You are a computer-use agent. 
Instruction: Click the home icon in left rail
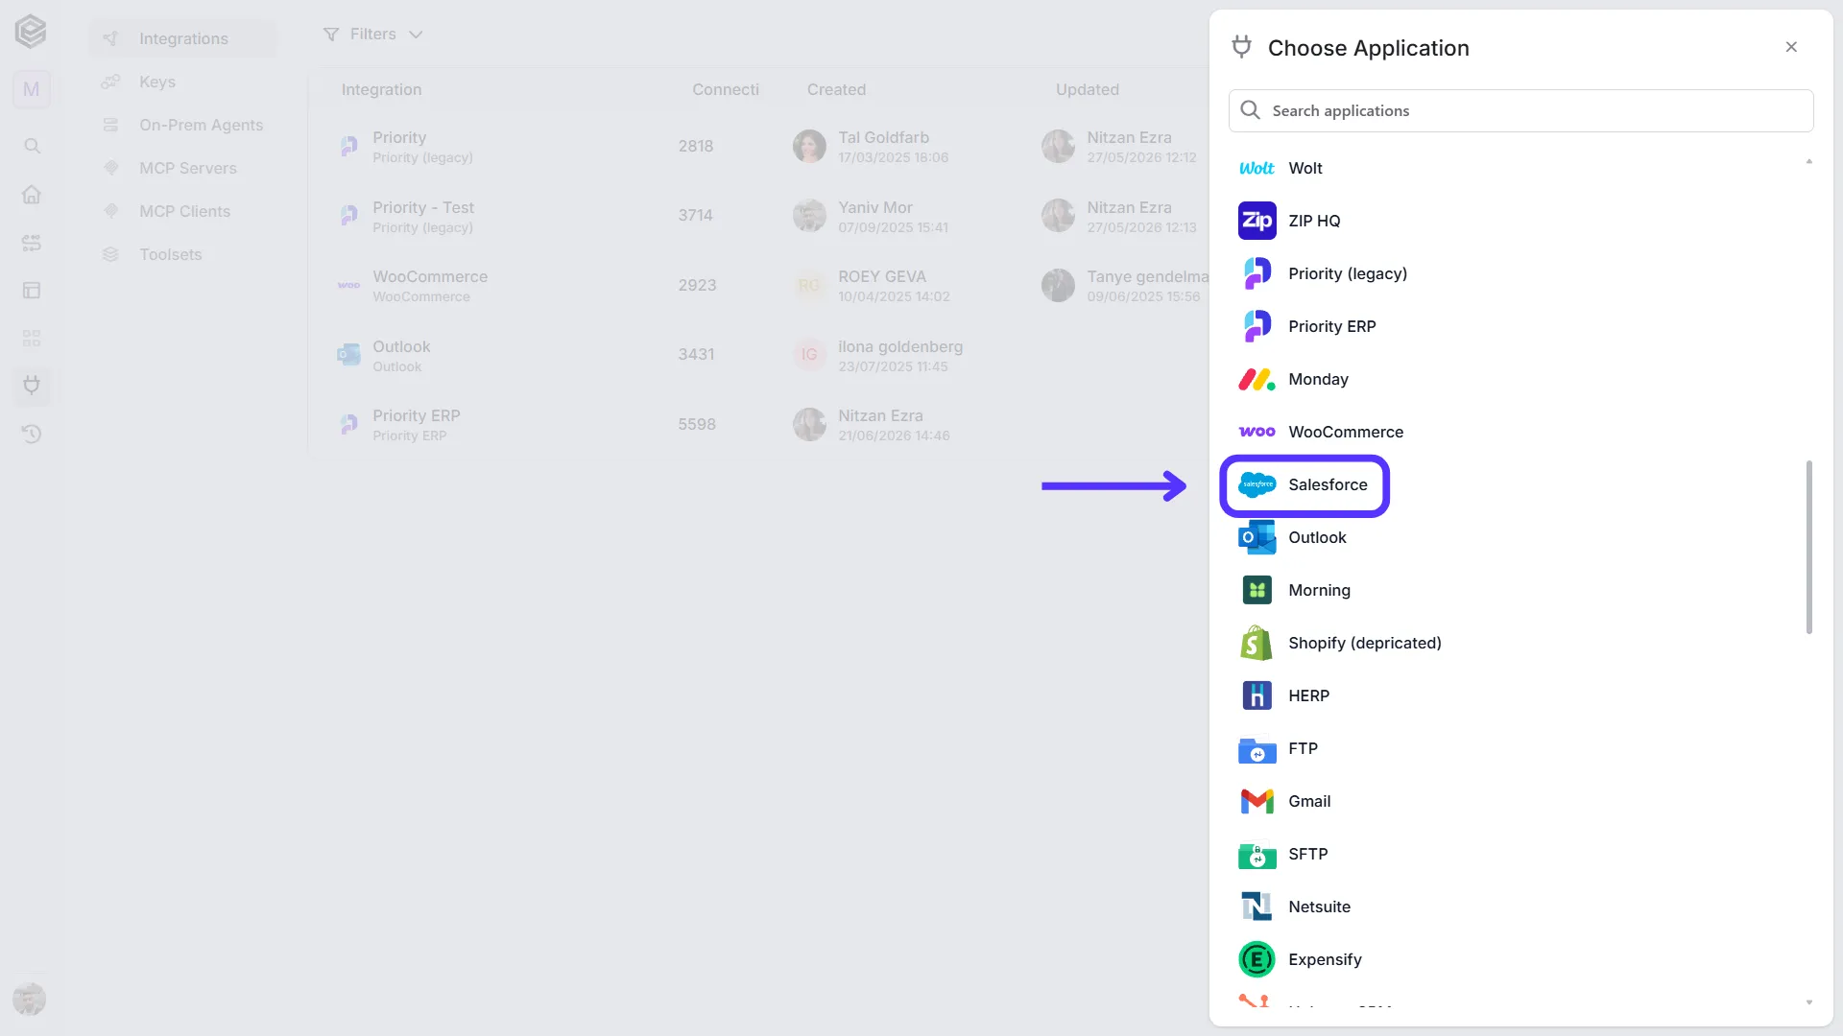32,195
